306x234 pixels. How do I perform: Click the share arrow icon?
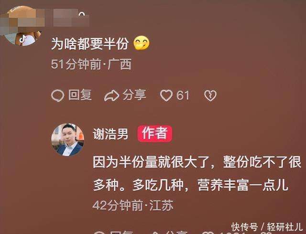pyautogui.click(x=111, y=96)
